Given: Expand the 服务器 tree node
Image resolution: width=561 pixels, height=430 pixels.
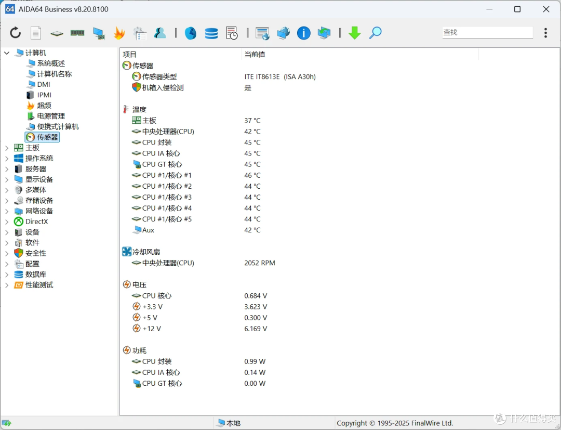Looking at the screenshot, I should 7,169.
